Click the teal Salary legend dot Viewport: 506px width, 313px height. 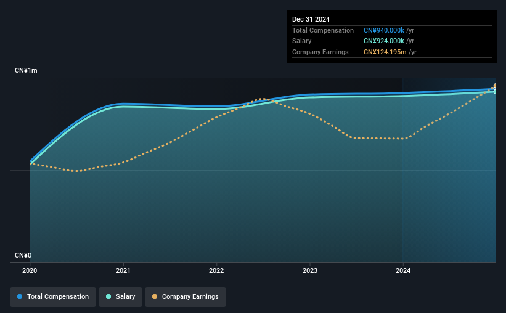click(x=108, y=296)
